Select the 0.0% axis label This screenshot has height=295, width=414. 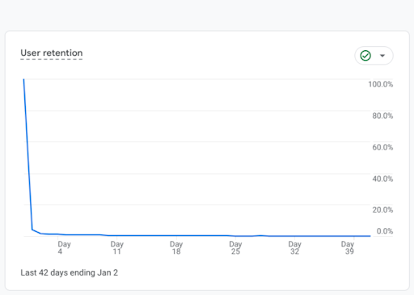(385, 231)
